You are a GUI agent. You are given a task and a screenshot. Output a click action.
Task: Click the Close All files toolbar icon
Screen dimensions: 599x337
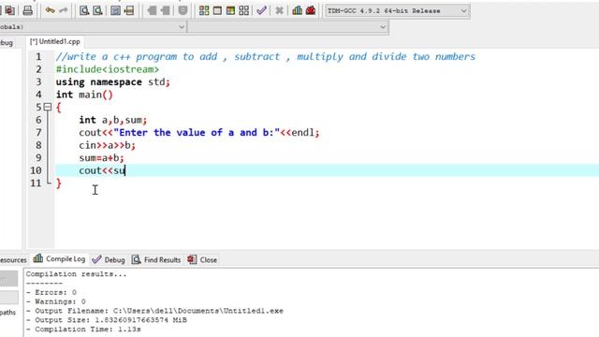pos(10,10)
